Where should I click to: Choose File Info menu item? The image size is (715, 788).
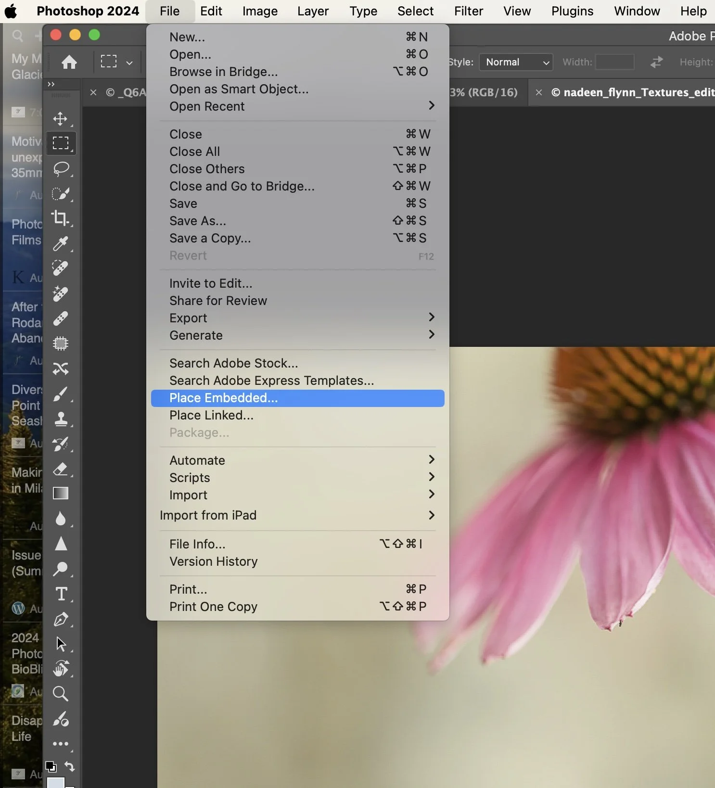coord(298,544)
